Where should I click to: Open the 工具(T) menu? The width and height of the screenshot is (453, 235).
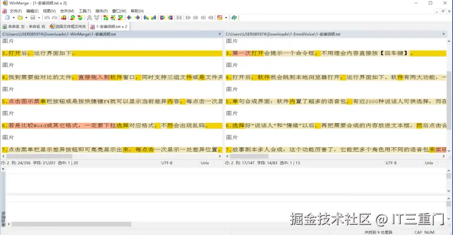click(85, 11)
